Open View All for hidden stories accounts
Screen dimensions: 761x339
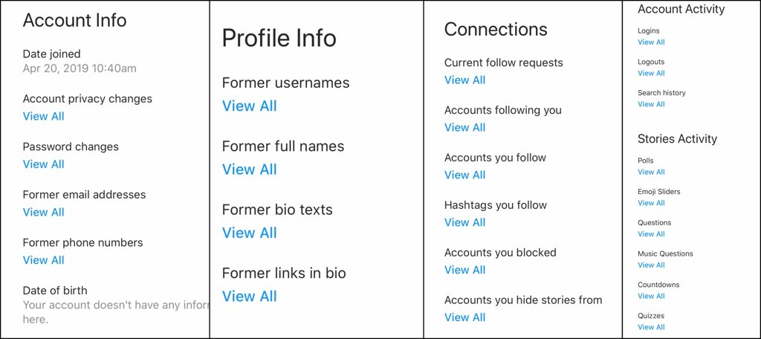tap(464, 317)
